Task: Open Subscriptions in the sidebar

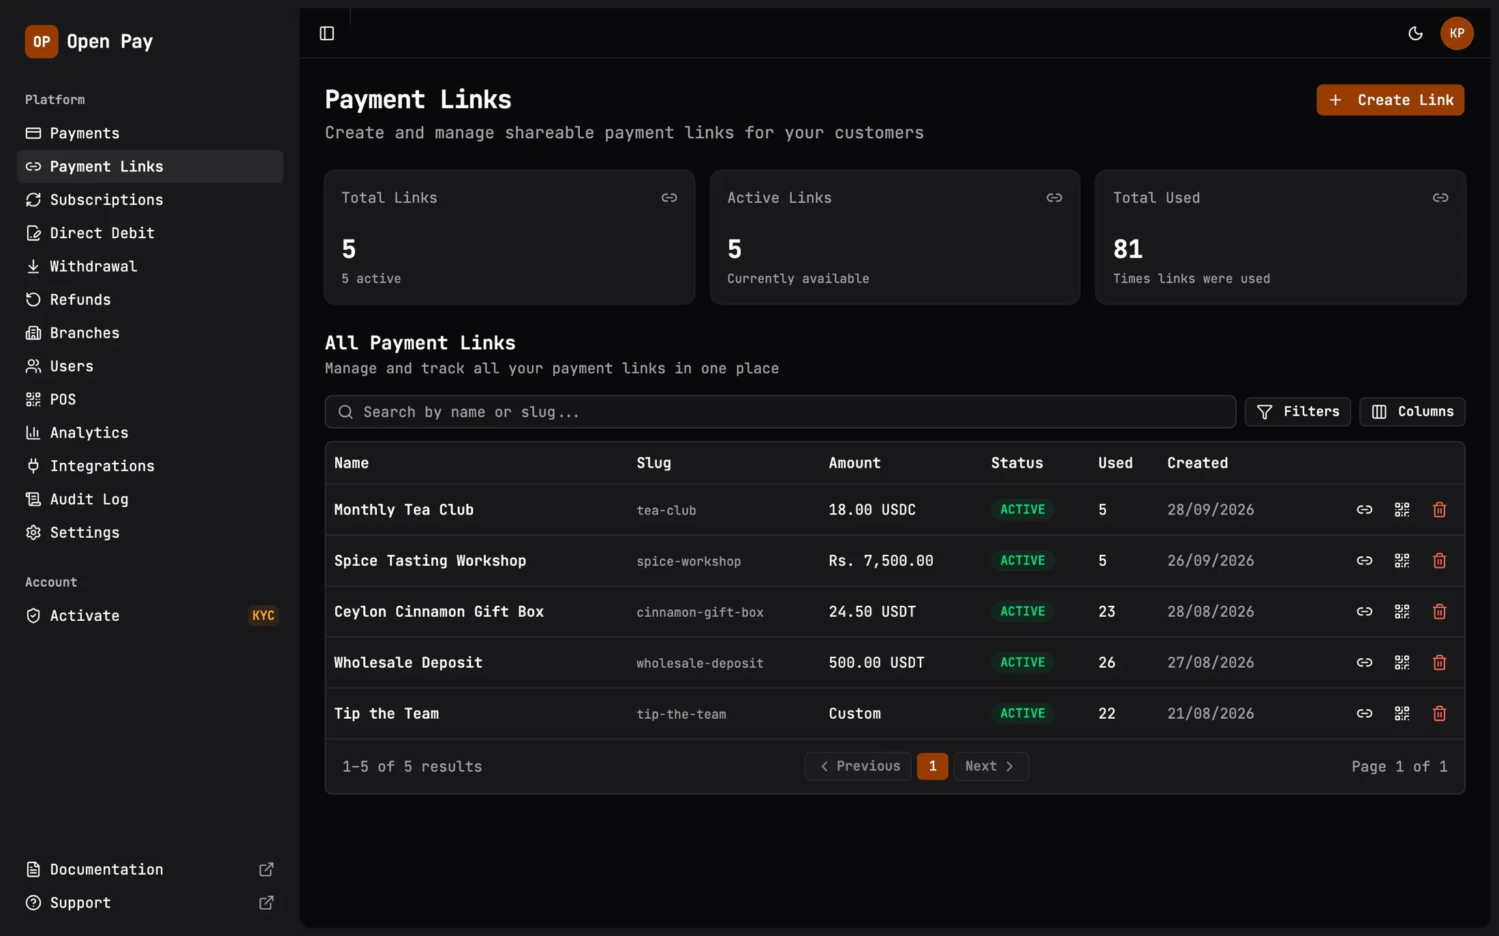Action: pyautogui.click(x=150, y=199)
